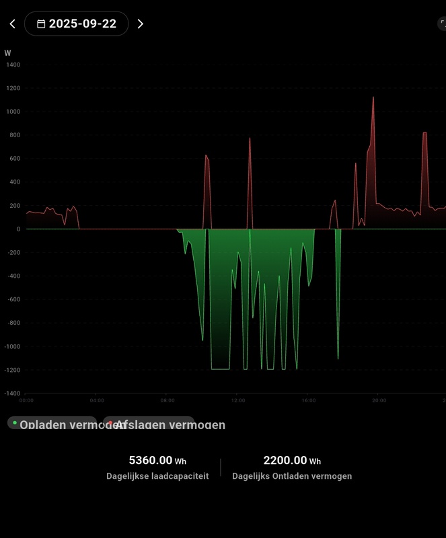Click the highest red discharge peak near 20:00

pos(373,98)
